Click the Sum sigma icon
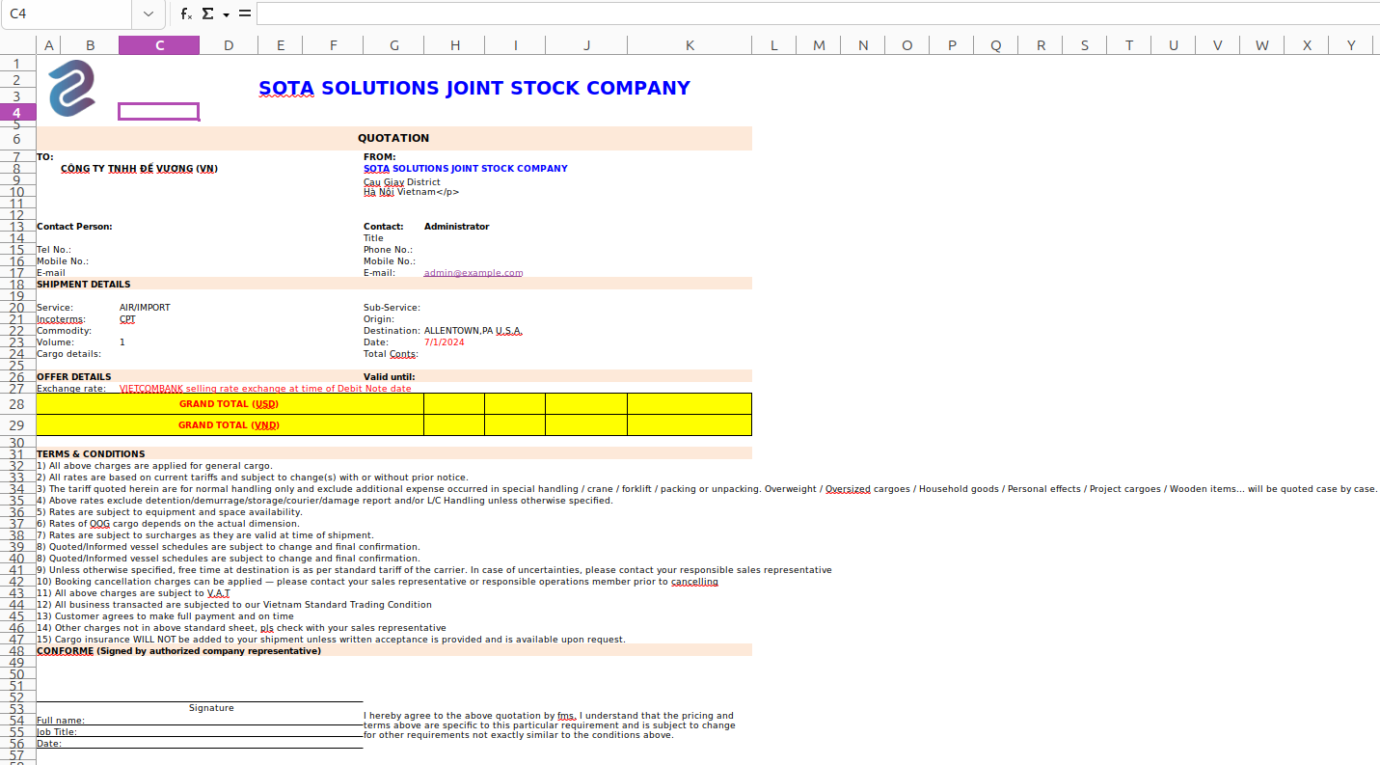 click(x=207, y=14)
